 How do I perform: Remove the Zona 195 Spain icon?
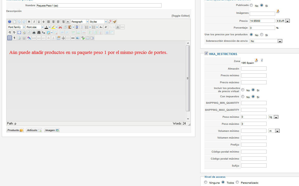point(262,60)
